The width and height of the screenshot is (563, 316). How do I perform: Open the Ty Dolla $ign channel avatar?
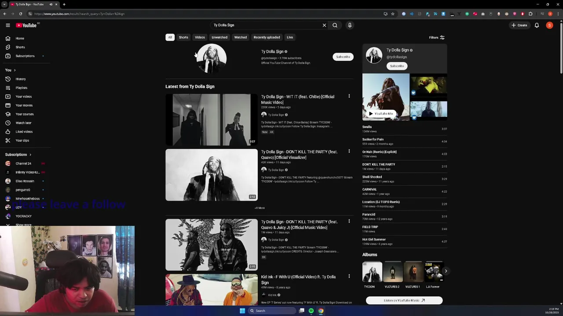pos(212,58)
